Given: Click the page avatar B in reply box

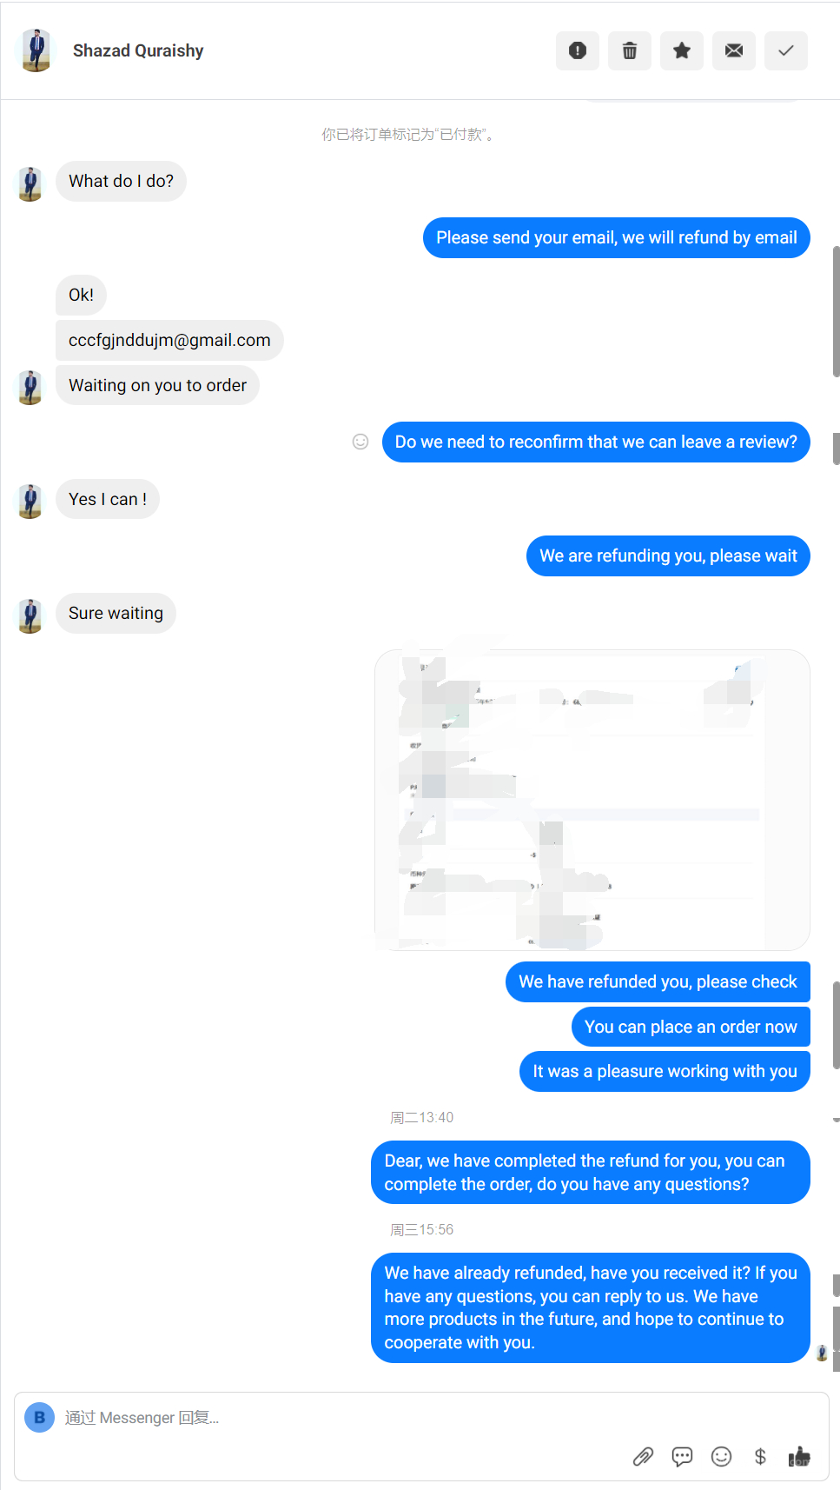Looking at the screenshot, I should coord(39,1418).
